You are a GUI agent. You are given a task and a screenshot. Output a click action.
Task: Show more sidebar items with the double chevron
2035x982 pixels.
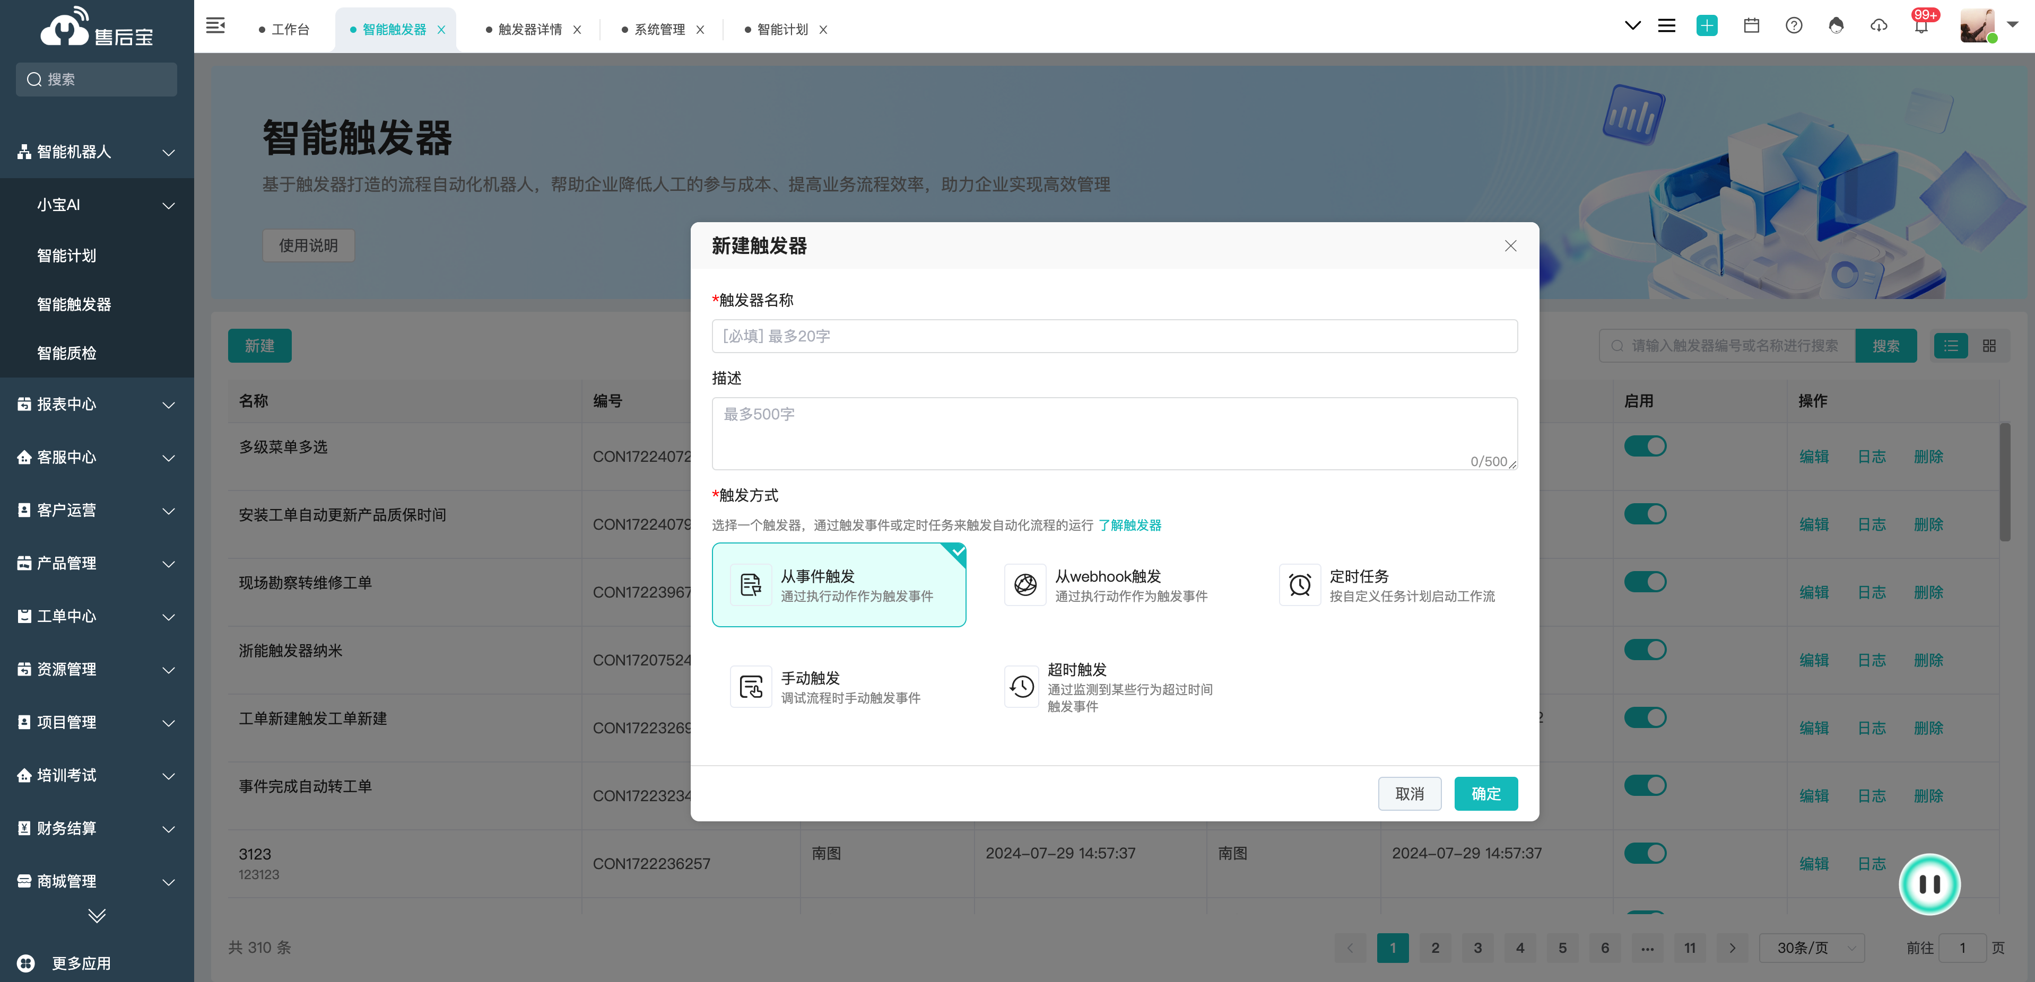97,916
